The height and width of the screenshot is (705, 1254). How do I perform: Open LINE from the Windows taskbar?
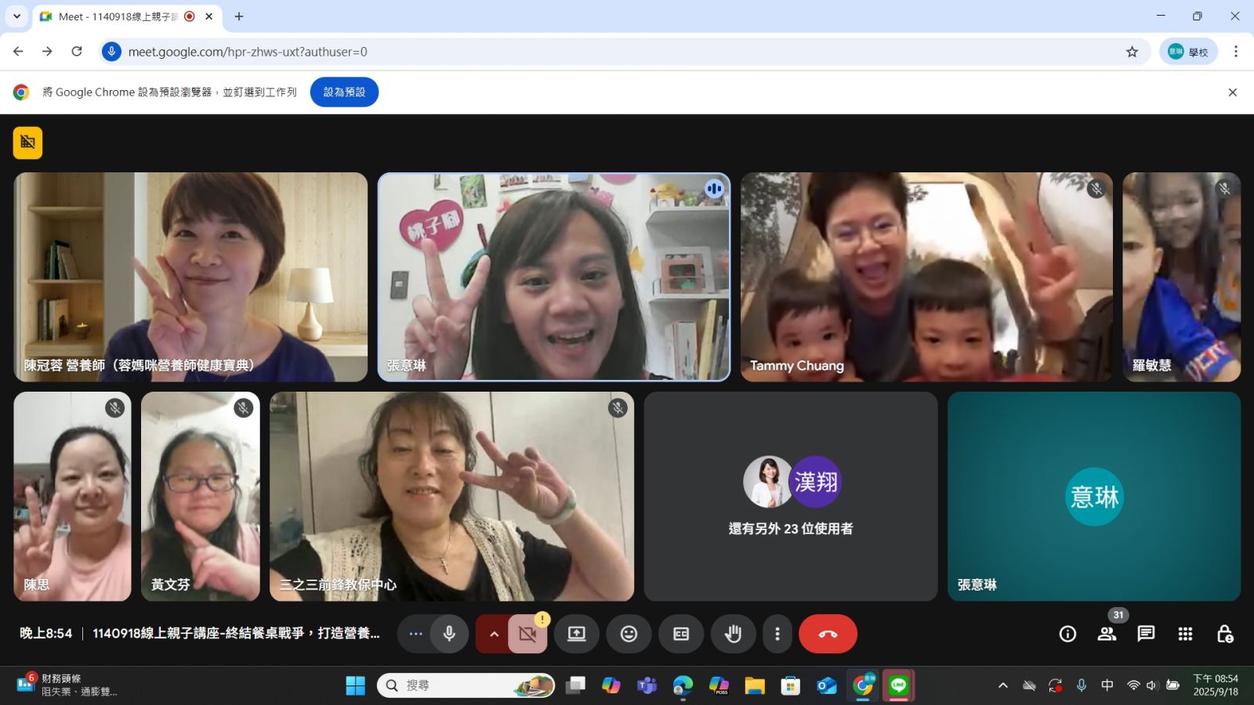898,685
